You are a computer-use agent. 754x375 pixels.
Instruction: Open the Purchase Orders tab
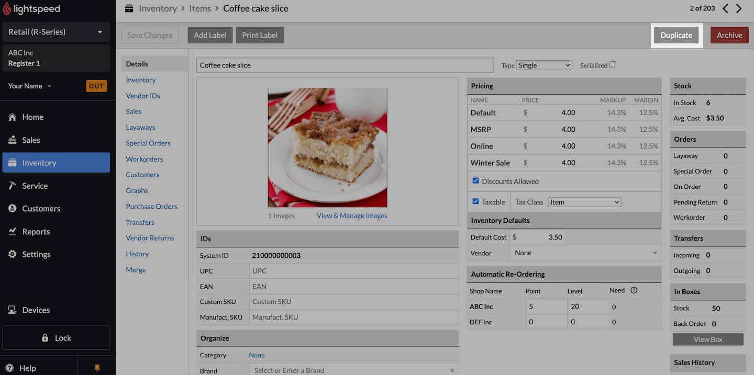(151, 206)
